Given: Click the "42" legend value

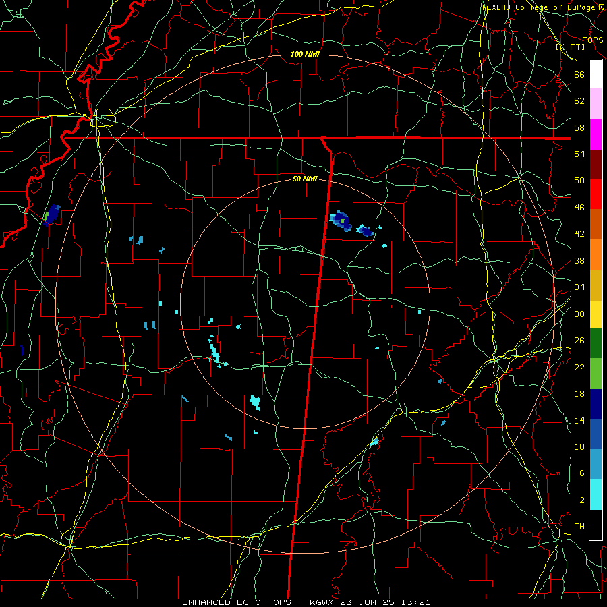Looking at the screenshot, I should pos(579,234).
